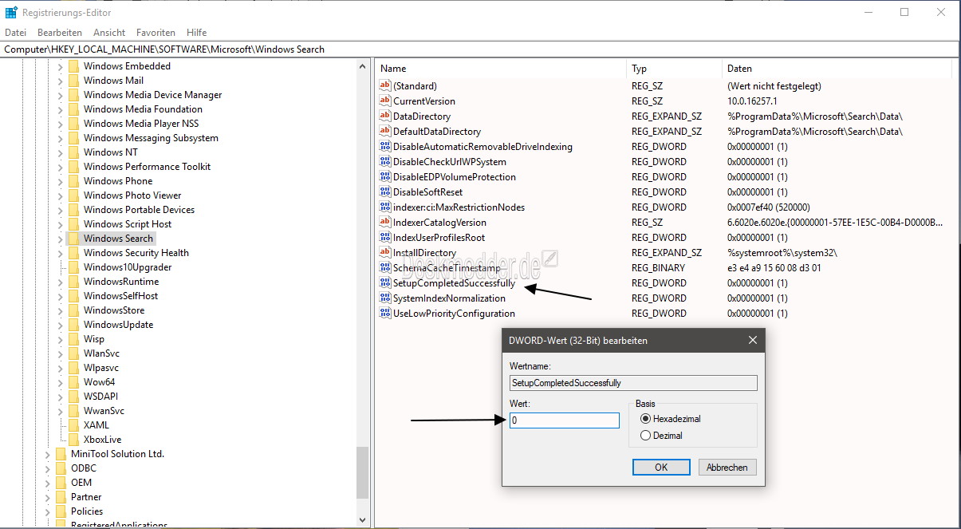This screenshot has width=961, height=529.
Task: Click the DWORD icon beside SetupCompletedSuccessfully
Action: tap(385, 283)
